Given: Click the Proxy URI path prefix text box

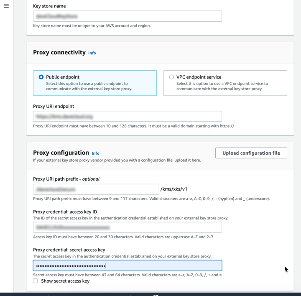Looking at the screenshot, I should point(96,189).
